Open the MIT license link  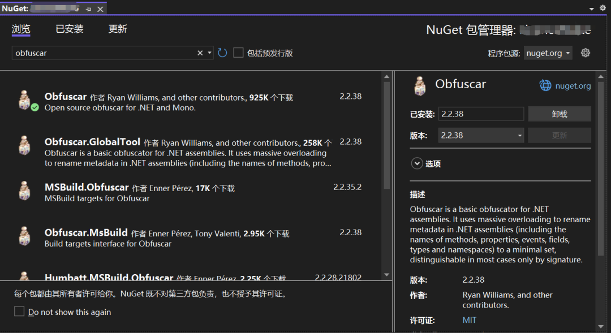tap(469, 320)
